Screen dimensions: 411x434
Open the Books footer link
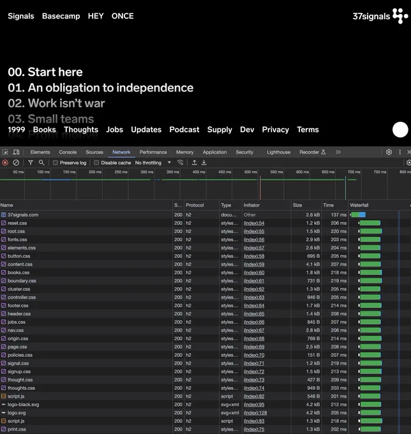(44, 130)
